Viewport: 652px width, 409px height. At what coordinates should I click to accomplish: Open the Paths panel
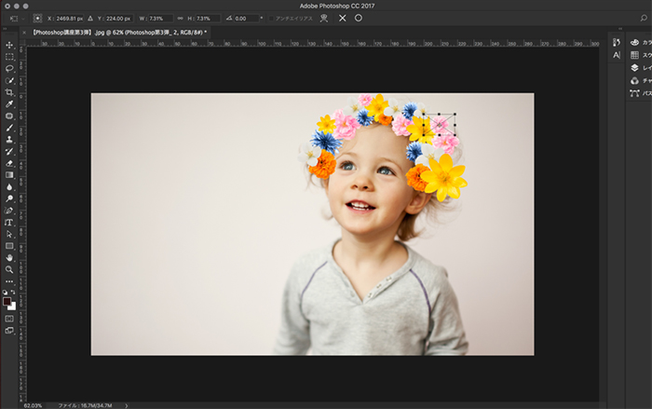[x=641, y=93]
